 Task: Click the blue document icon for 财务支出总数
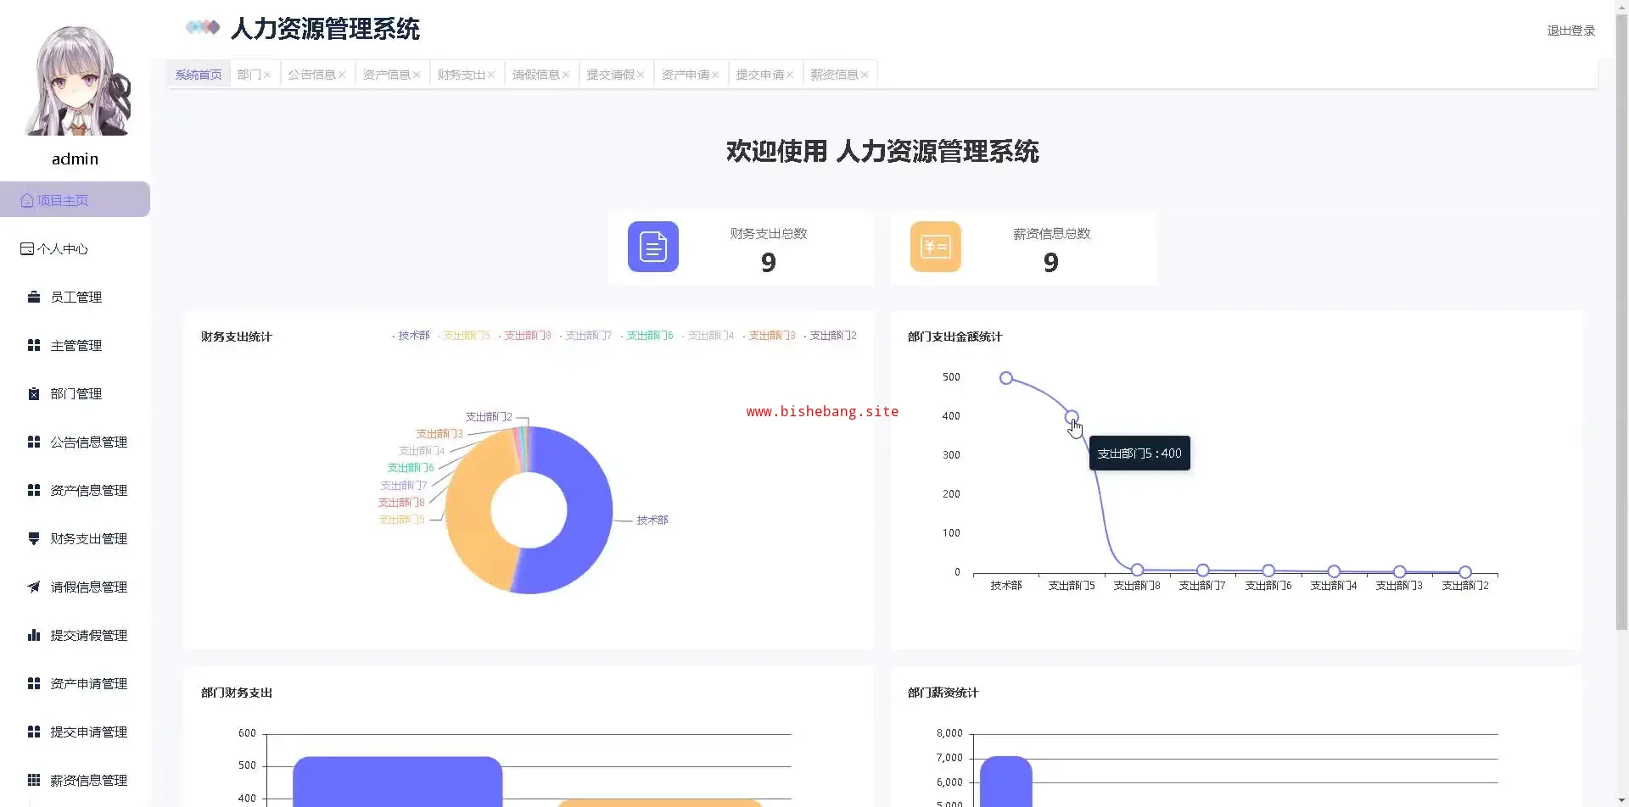653,247
